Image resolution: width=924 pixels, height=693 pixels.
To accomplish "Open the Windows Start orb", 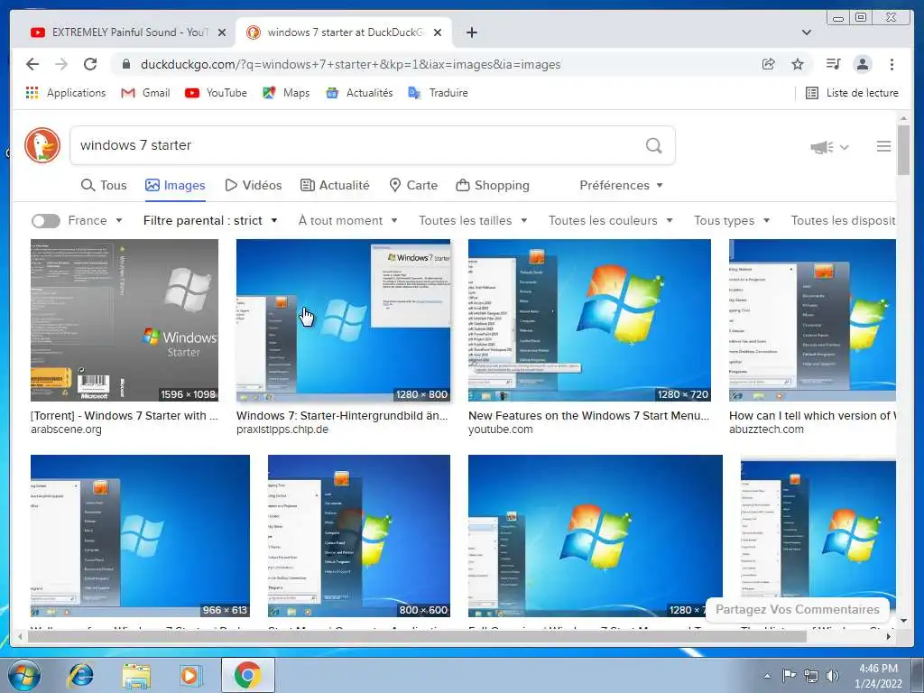I will tap(23, 675).
